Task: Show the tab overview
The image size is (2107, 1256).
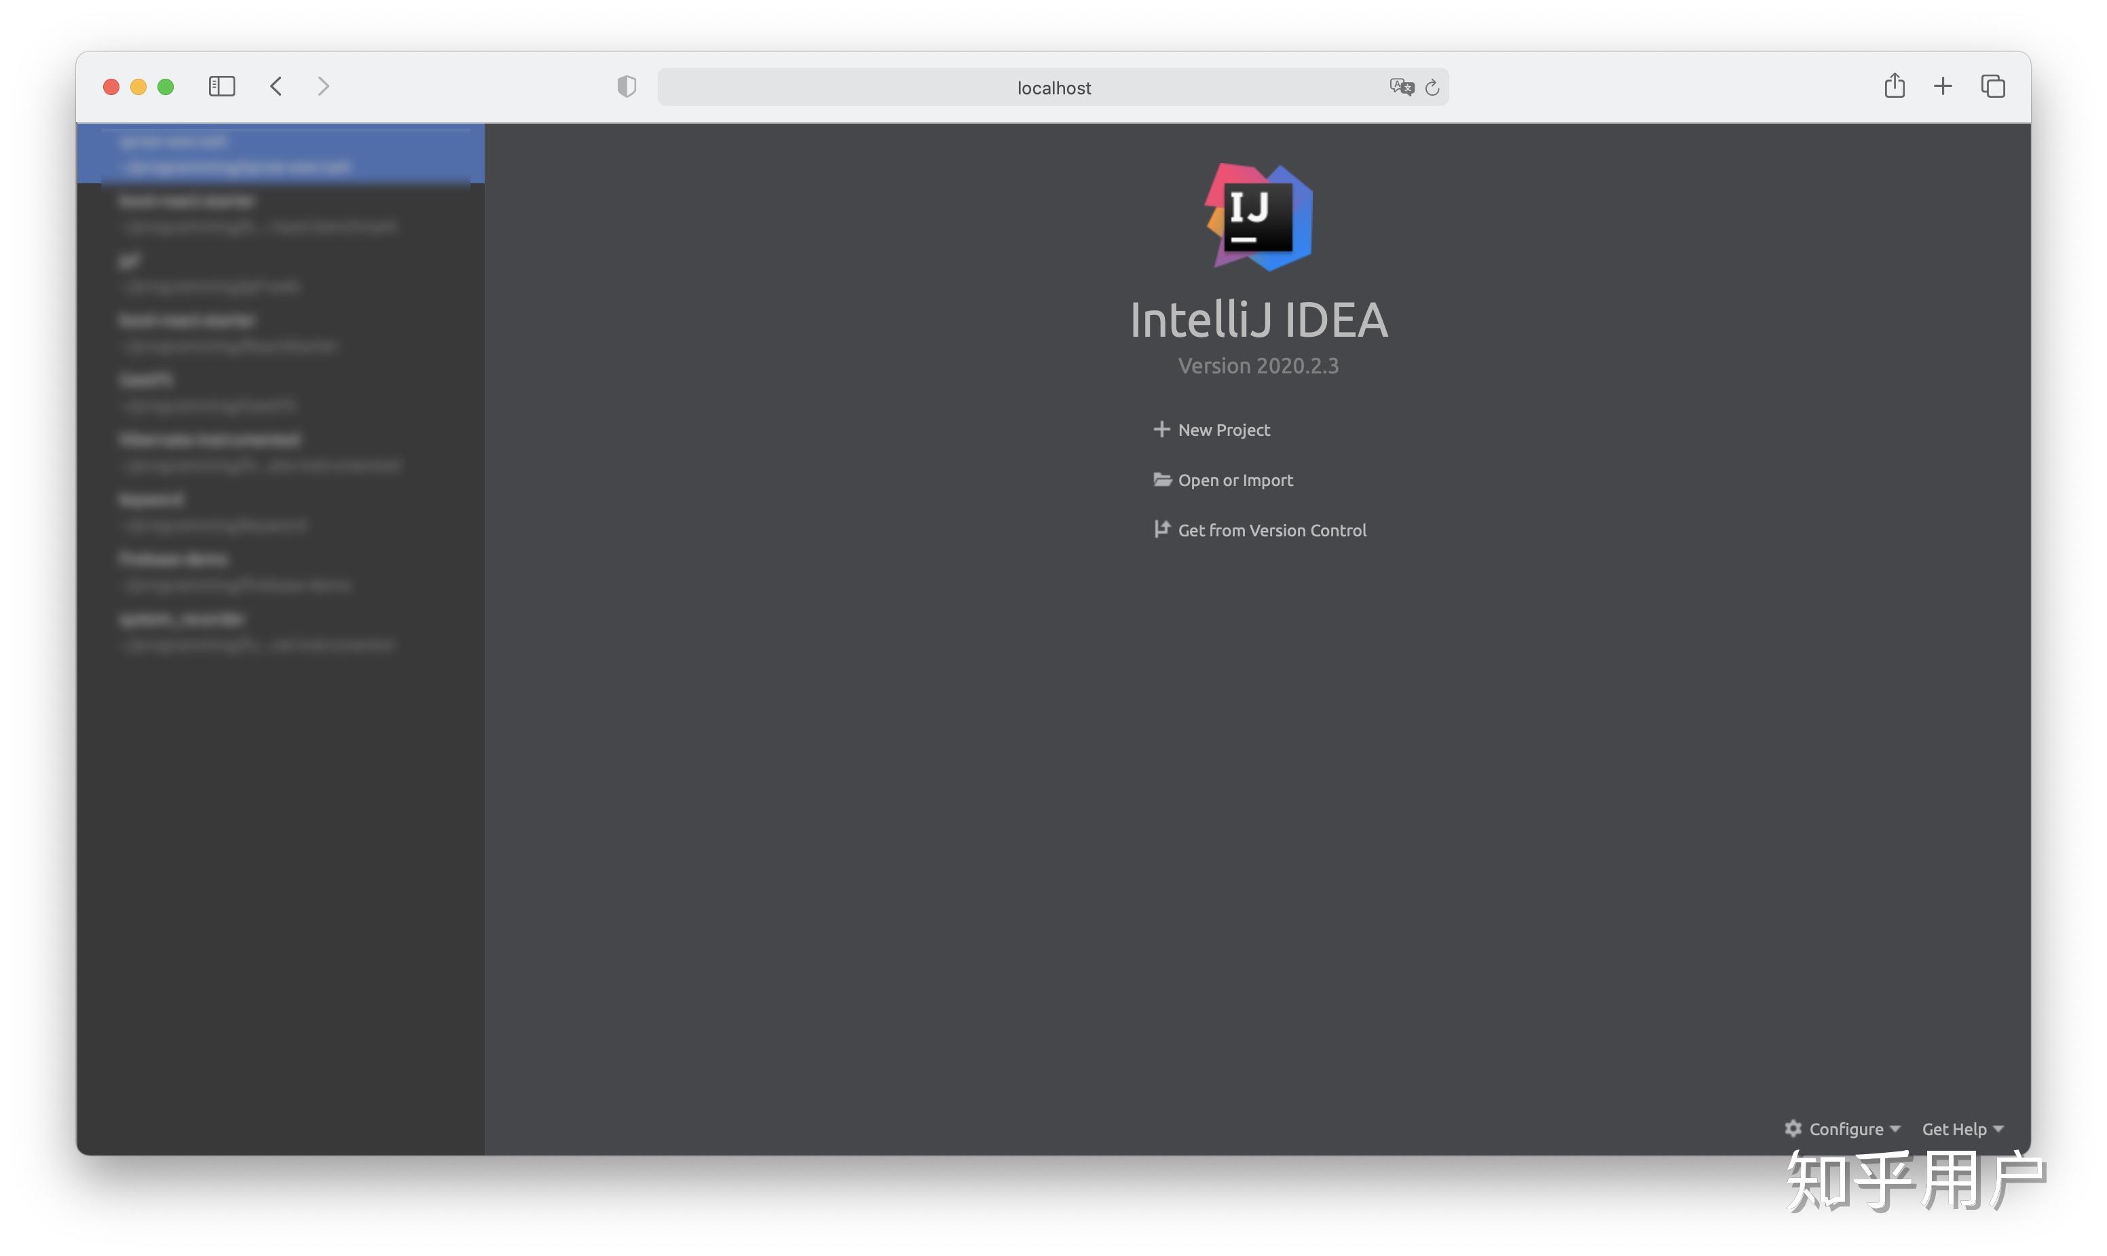Action: 1993,86
